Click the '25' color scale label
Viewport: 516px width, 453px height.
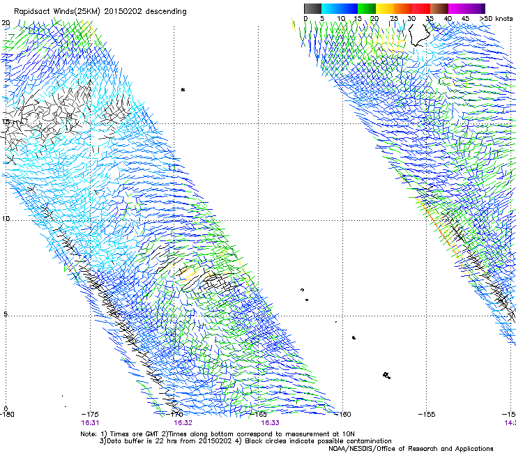tap(394, 19)
